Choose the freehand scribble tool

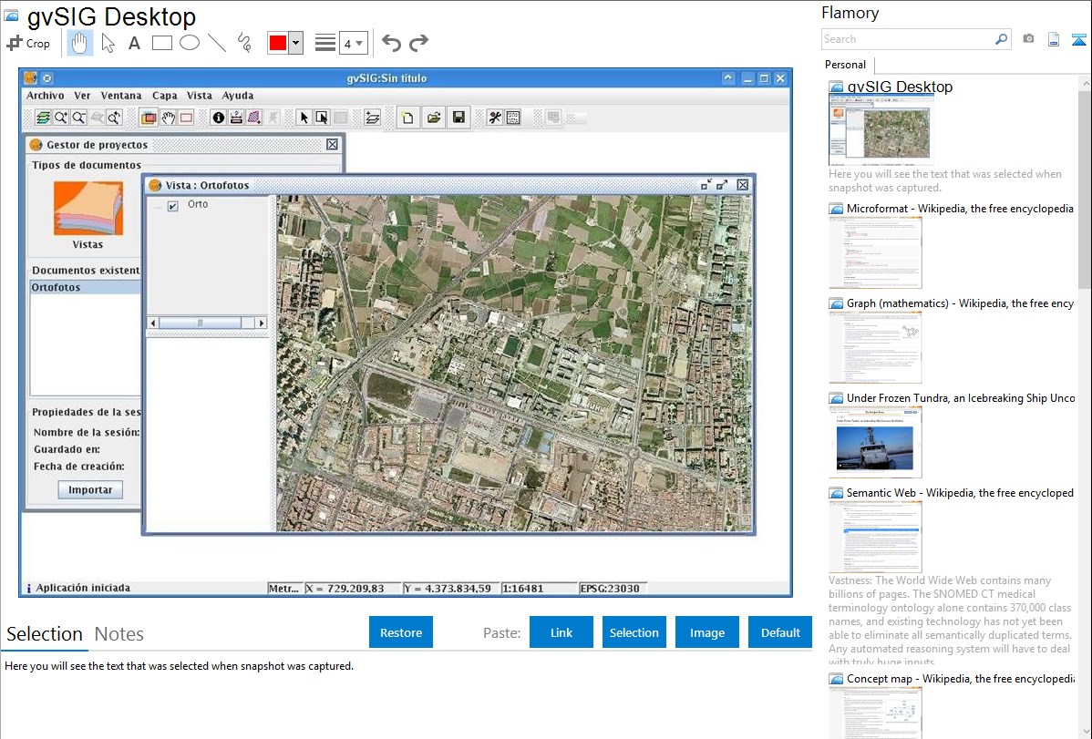pyautogui.click(x=244, y=43)
